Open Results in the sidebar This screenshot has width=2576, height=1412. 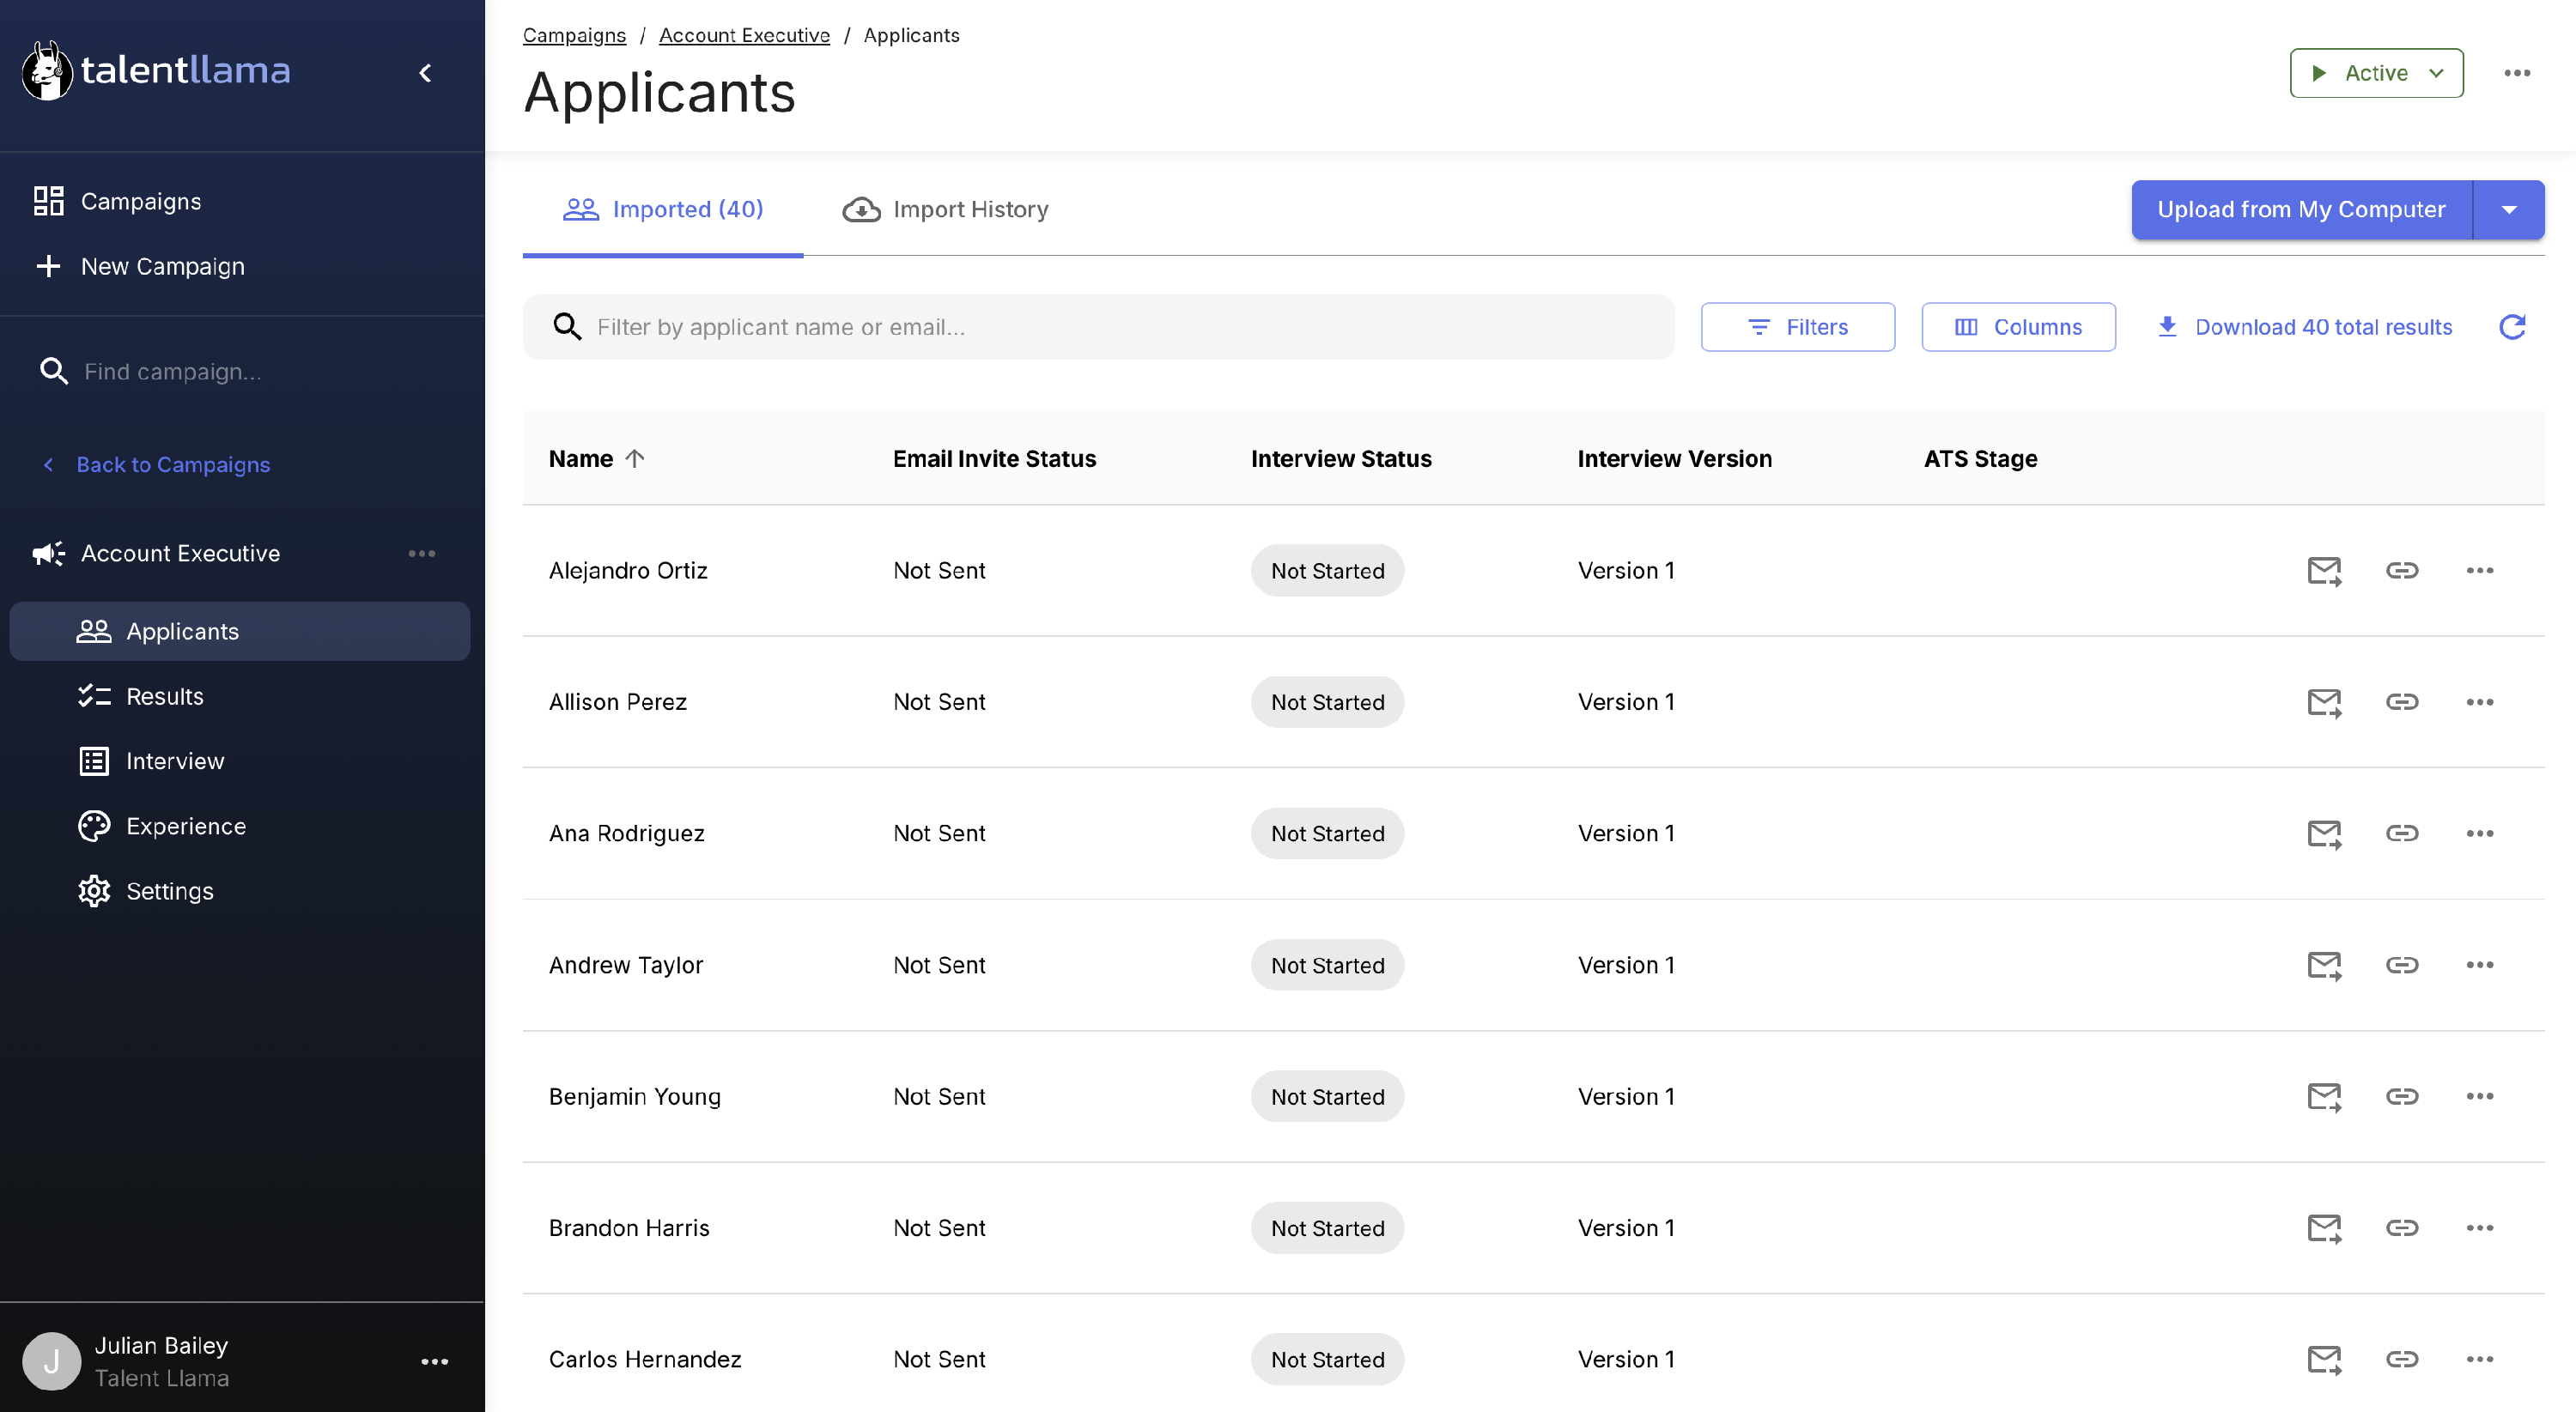point(164,696)
